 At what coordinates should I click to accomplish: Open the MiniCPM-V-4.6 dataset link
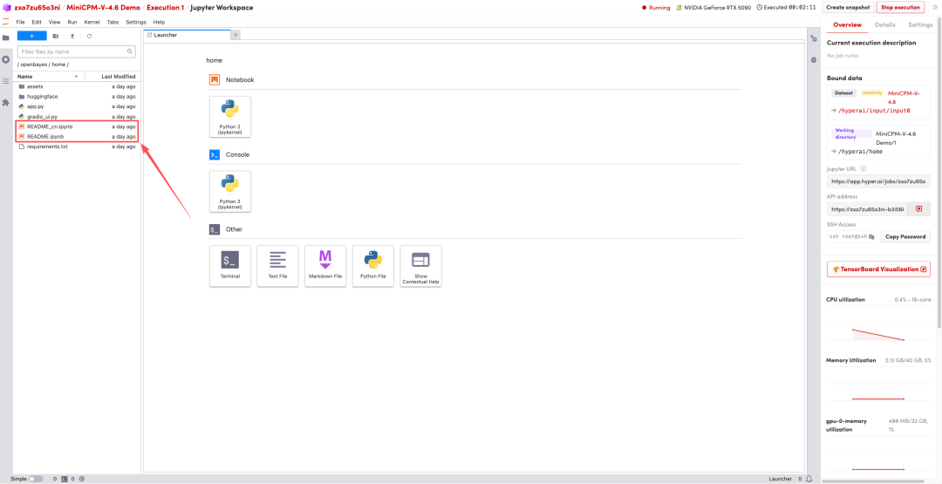[x=904, y=98]
